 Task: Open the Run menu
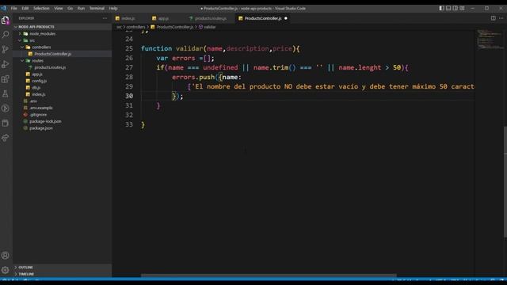coord(81,9)
